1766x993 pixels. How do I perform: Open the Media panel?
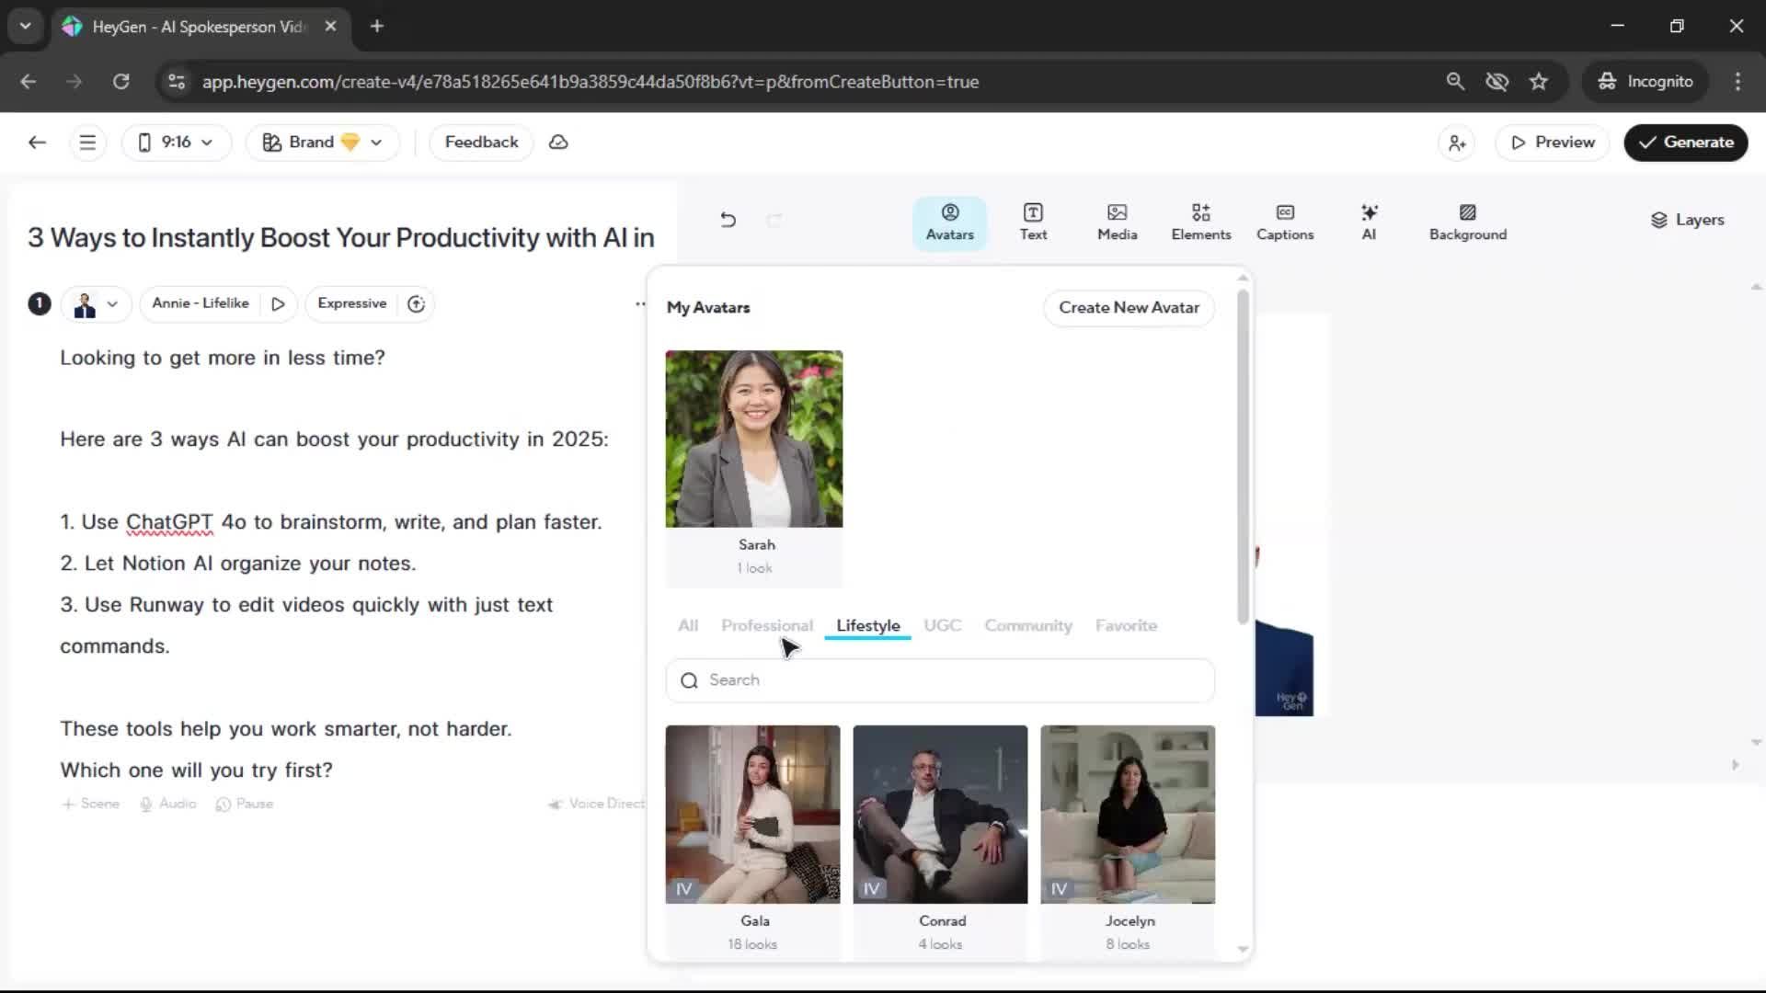point(1117,222)
